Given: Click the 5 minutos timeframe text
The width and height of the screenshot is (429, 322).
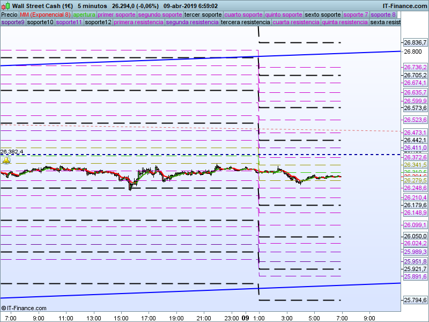Looking at the screenshot, I should tap(92, 6).
